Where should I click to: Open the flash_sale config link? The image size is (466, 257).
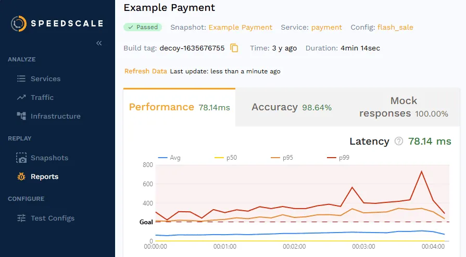click(x=395, y=28)
